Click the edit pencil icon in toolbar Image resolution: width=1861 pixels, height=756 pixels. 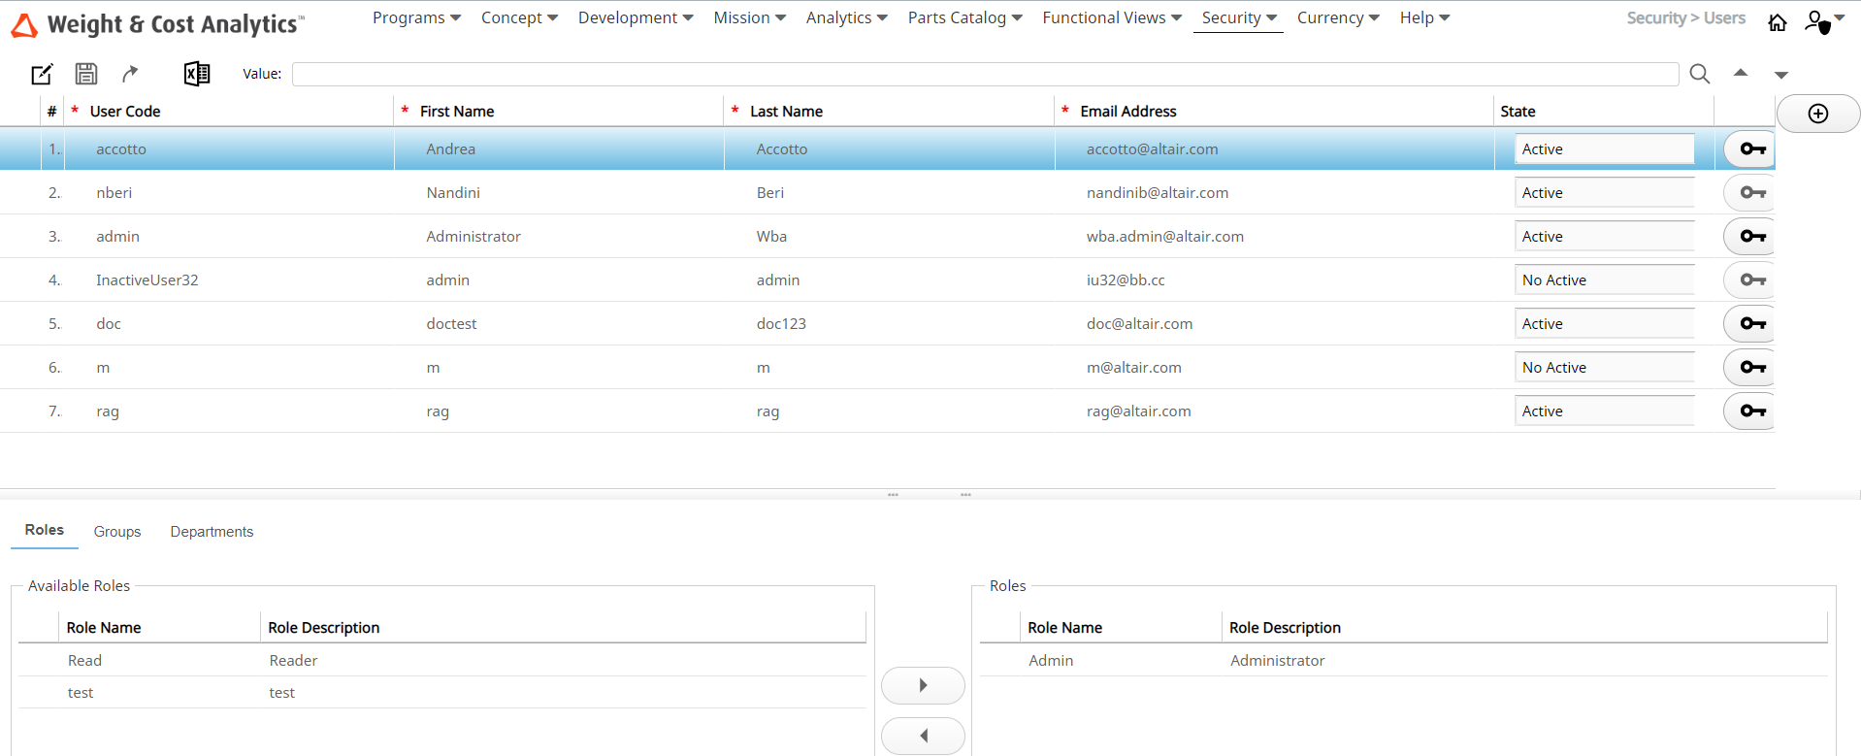coord(42,74)
